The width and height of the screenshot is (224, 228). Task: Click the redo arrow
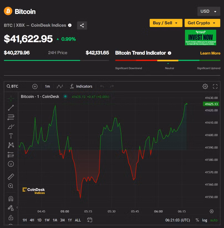[x=112, y=86]
